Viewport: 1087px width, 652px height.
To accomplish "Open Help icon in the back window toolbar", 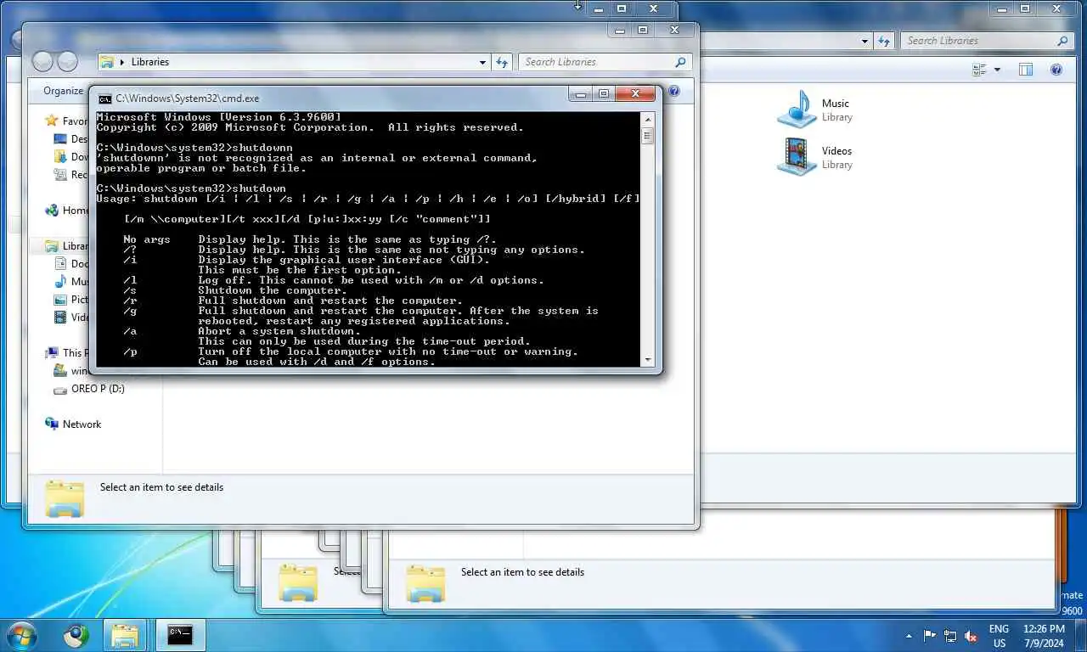I will click(x=1056, y=70).
